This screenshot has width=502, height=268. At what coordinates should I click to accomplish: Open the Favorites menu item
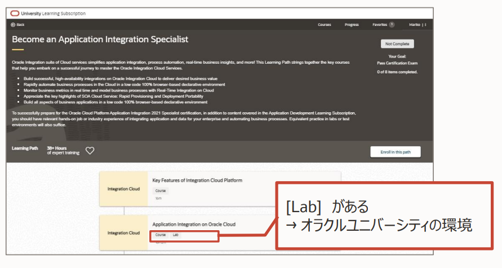pos(380,25)
